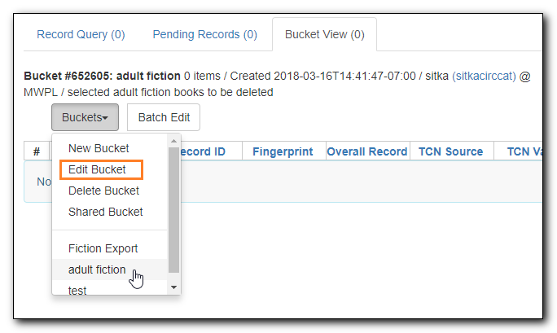Select the Bucket View tab
This screenshot has height=333, width=557.
click(x=325, y=34)
